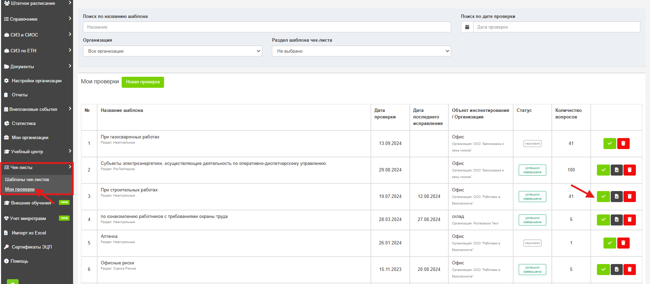
Task: Click last correction date '12.08.2024'
Action: point(429,197)
